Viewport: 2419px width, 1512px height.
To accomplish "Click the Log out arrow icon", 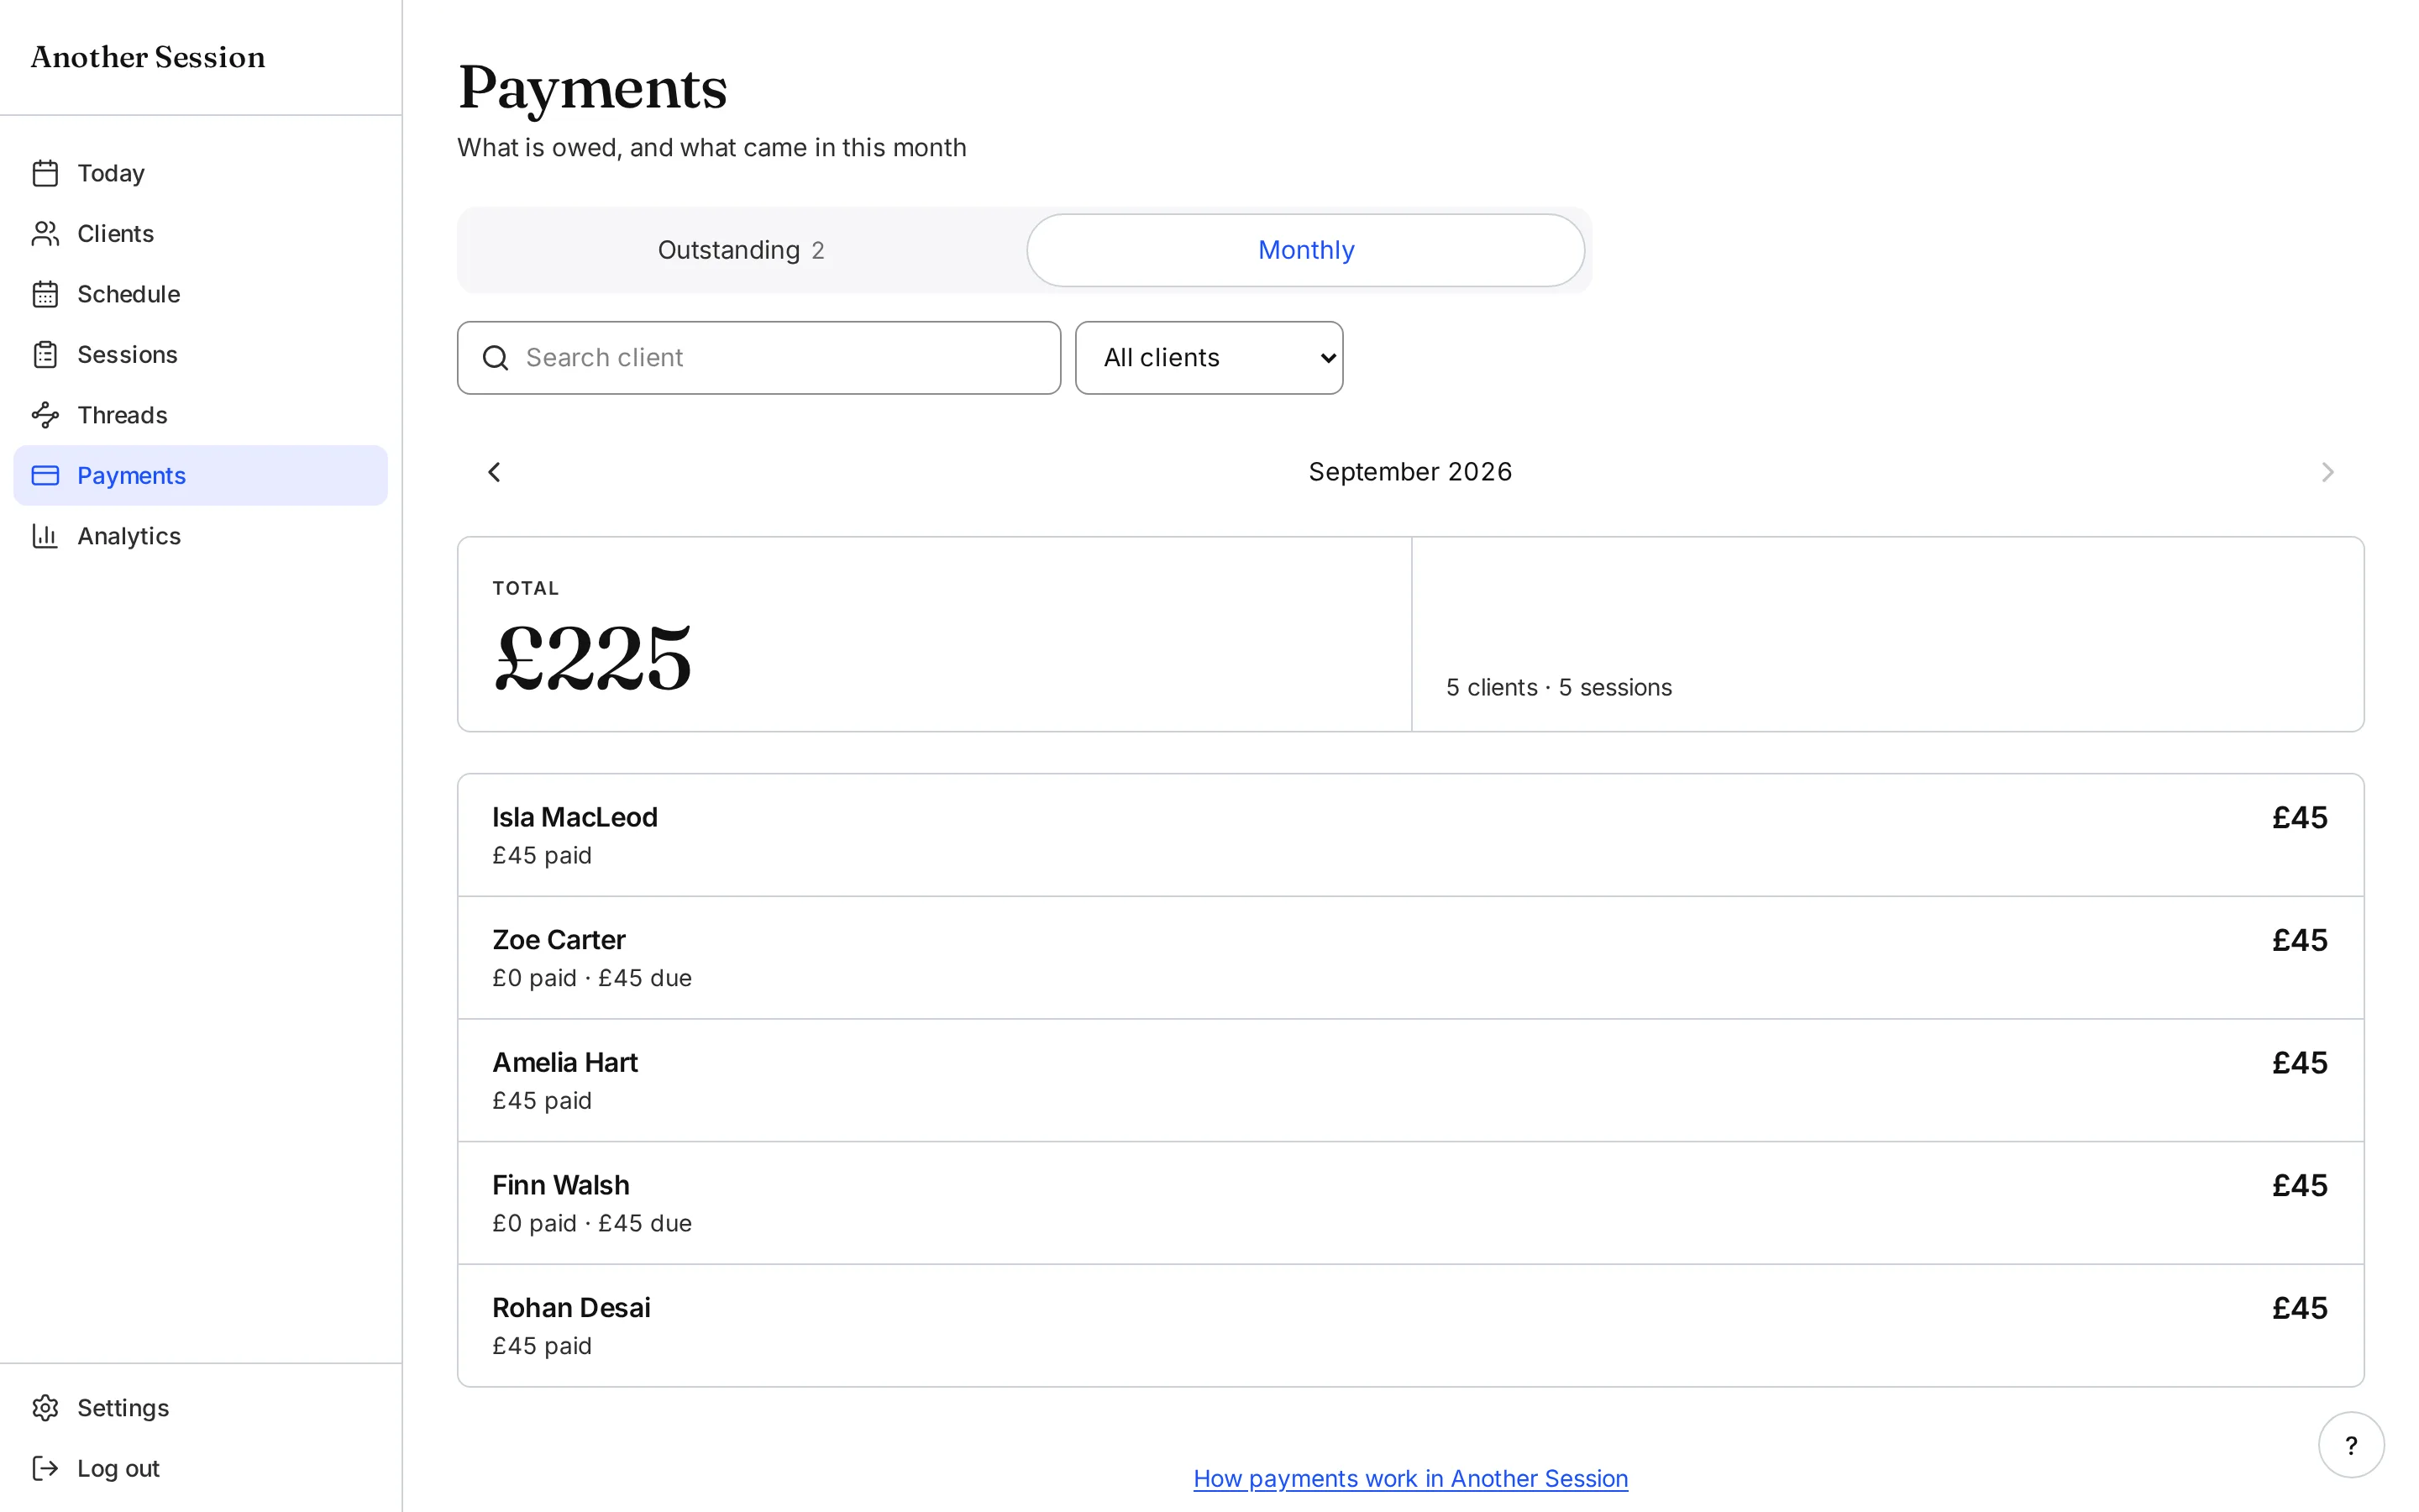I will (45, 1468).
